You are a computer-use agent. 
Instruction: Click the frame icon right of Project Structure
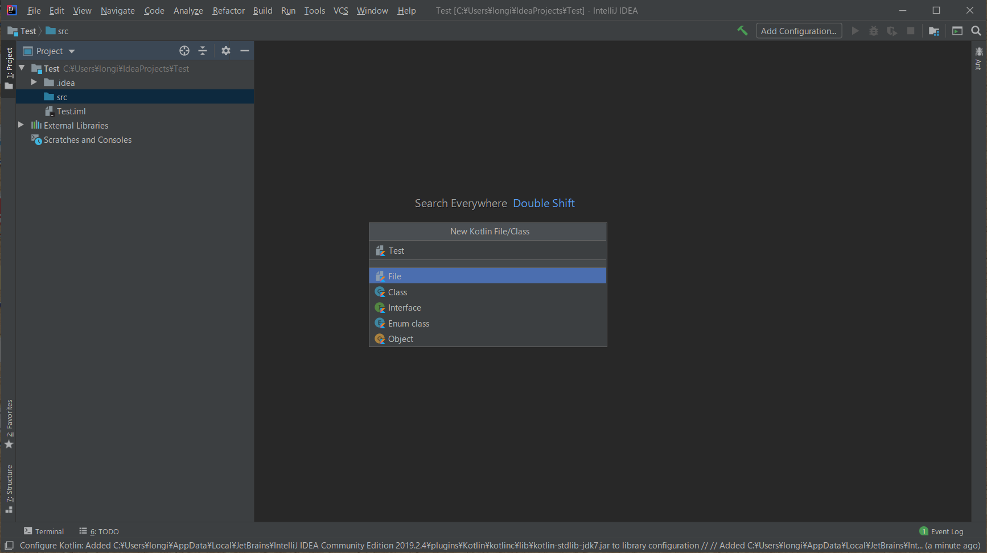click(x=957, y=31)
